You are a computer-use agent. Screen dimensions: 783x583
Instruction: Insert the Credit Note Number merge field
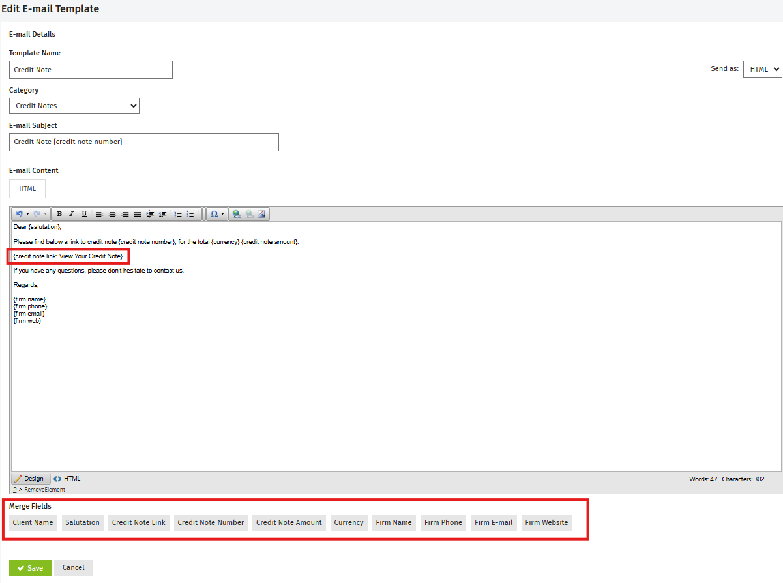coord(211,522)
